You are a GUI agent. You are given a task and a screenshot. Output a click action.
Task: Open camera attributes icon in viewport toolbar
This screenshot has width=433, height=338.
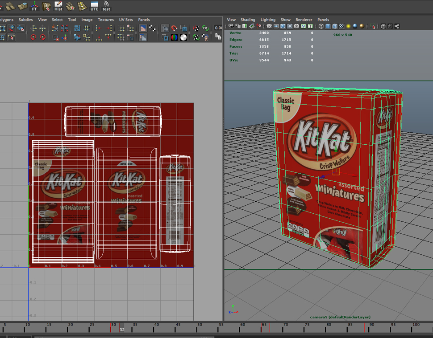[x=238, y=26]
